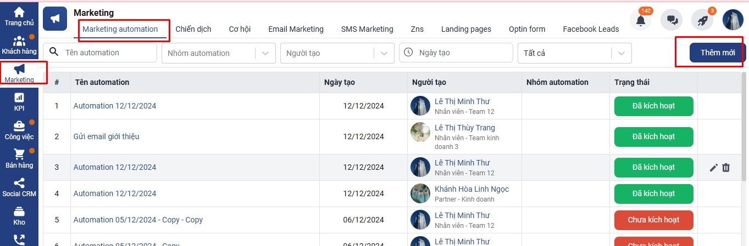
Task: Switch to the Email Marketing tab
Action: 296,29
